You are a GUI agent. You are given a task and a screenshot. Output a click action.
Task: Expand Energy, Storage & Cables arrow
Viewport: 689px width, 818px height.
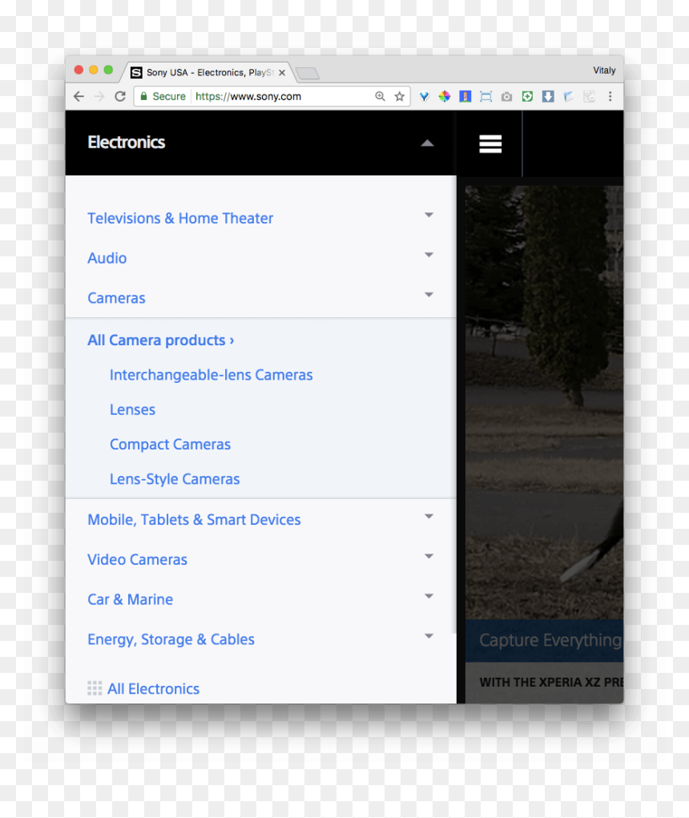(429, 636)
